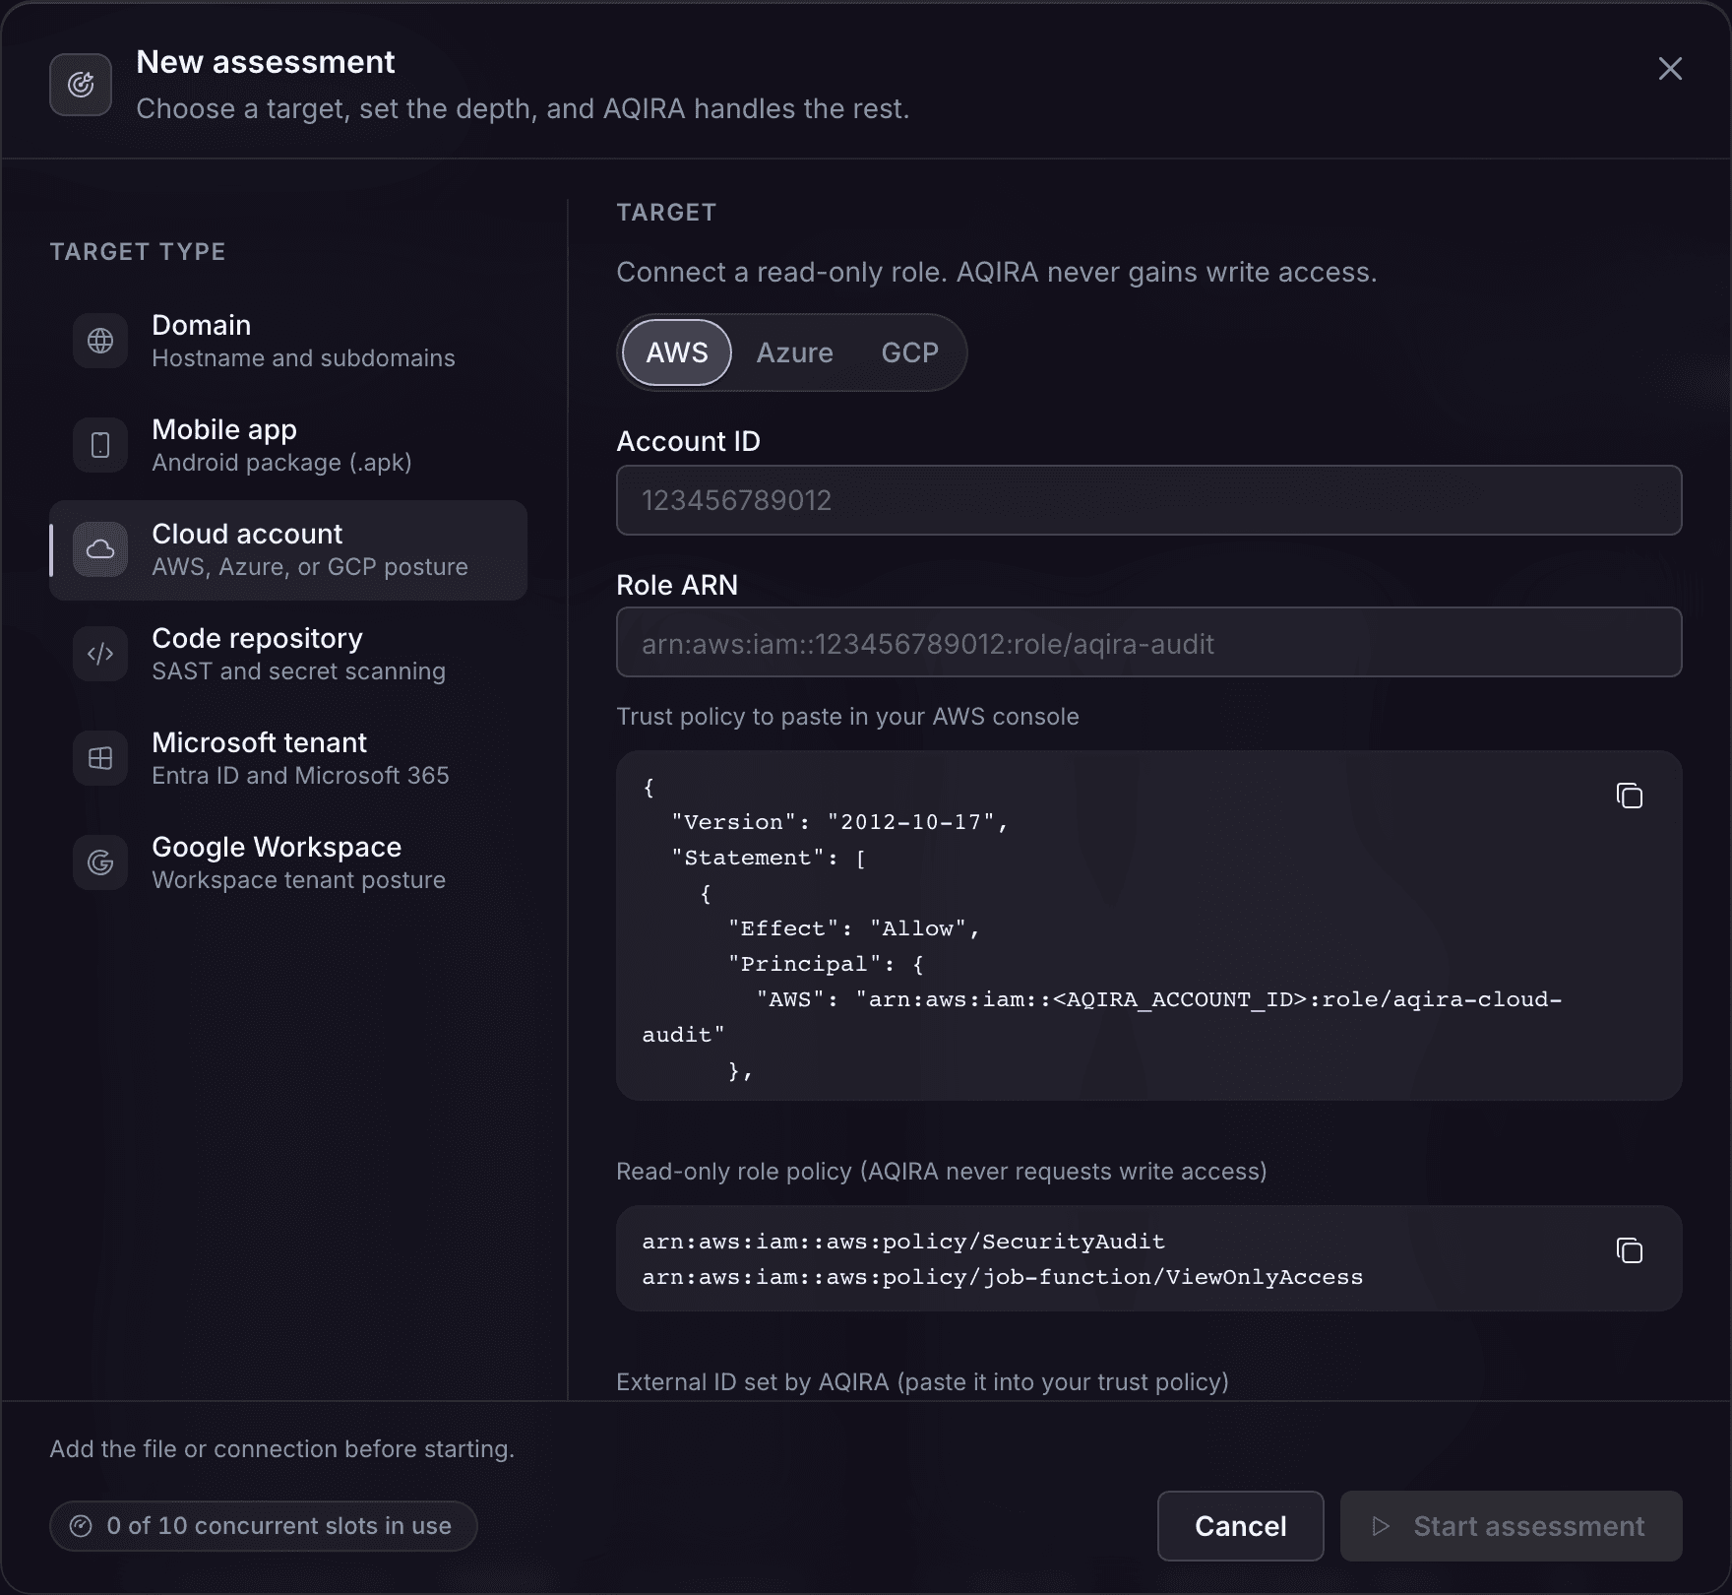Close the New assessment dialog
Image resolution: width=1732 pixels, height=1595 pixels.
1670,69
